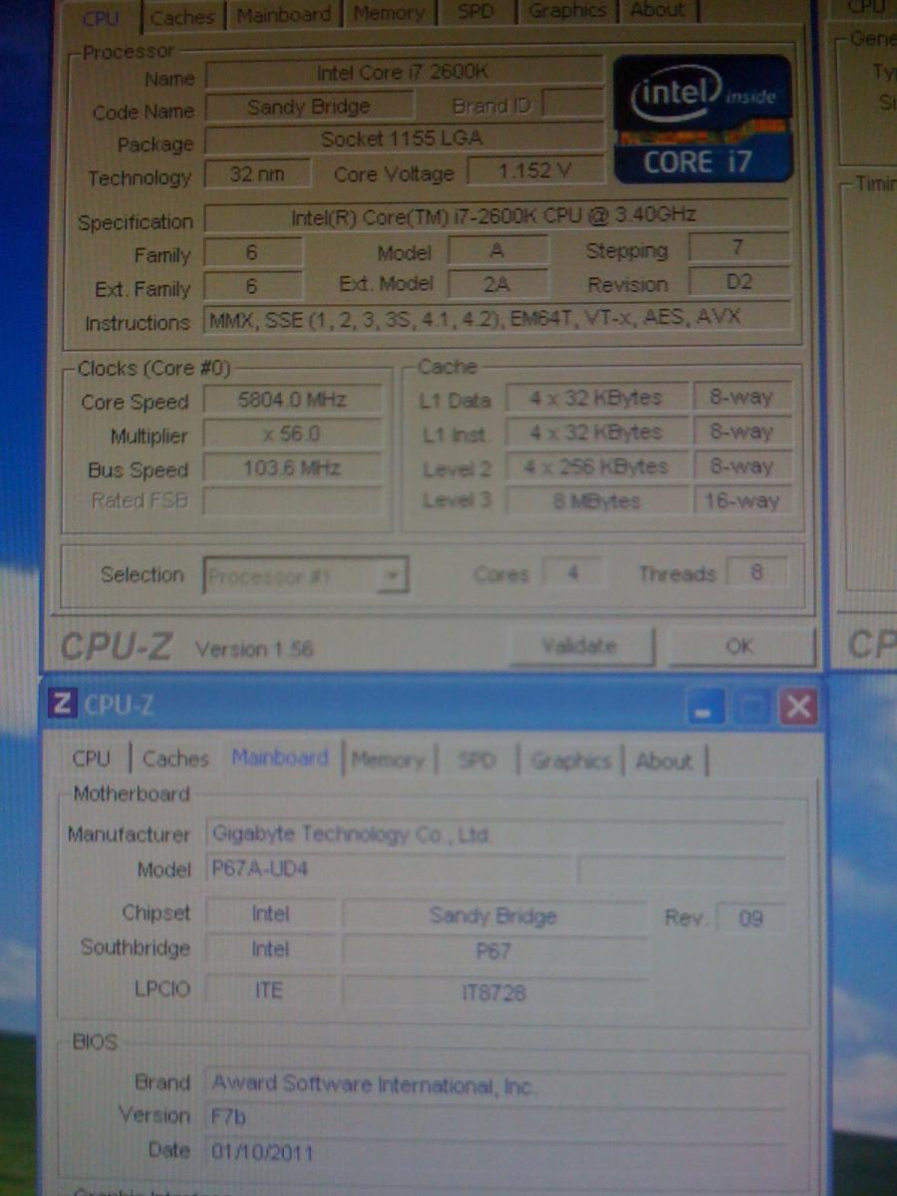Select CPU tab in the Processor window
Image resolution: width=897 pixels, height=1196 pixels.
pyautogui.click(x=101, y=17)
